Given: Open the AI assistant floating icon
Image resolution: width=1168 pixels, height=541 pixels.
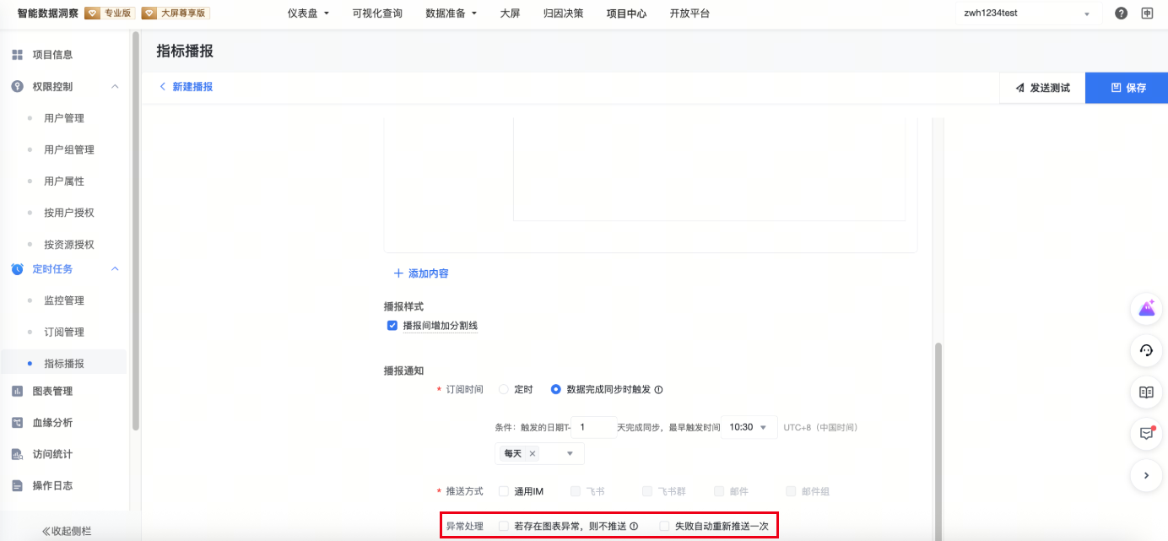Looking at the screenshot, I should tap(1146, 309).
